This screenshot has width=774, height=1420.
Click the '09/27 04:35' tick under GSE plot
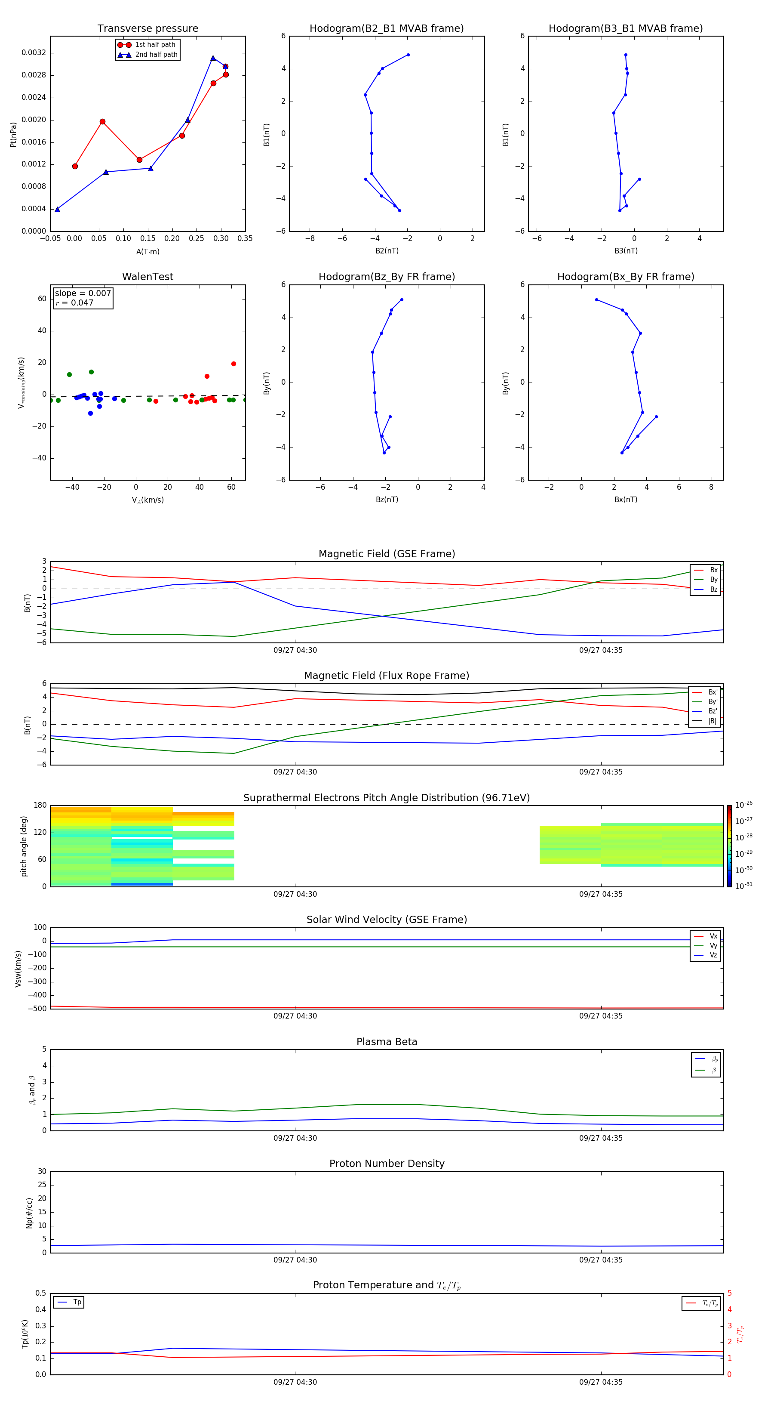click(x=601, y=651)
